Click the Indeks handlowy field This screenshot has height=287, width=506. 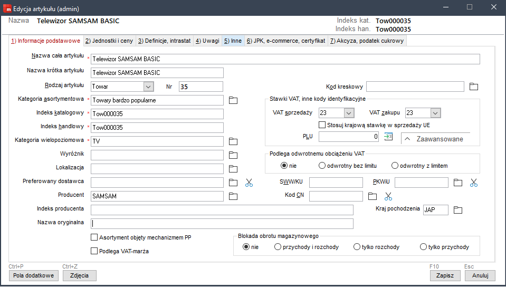tap(157, 128)
